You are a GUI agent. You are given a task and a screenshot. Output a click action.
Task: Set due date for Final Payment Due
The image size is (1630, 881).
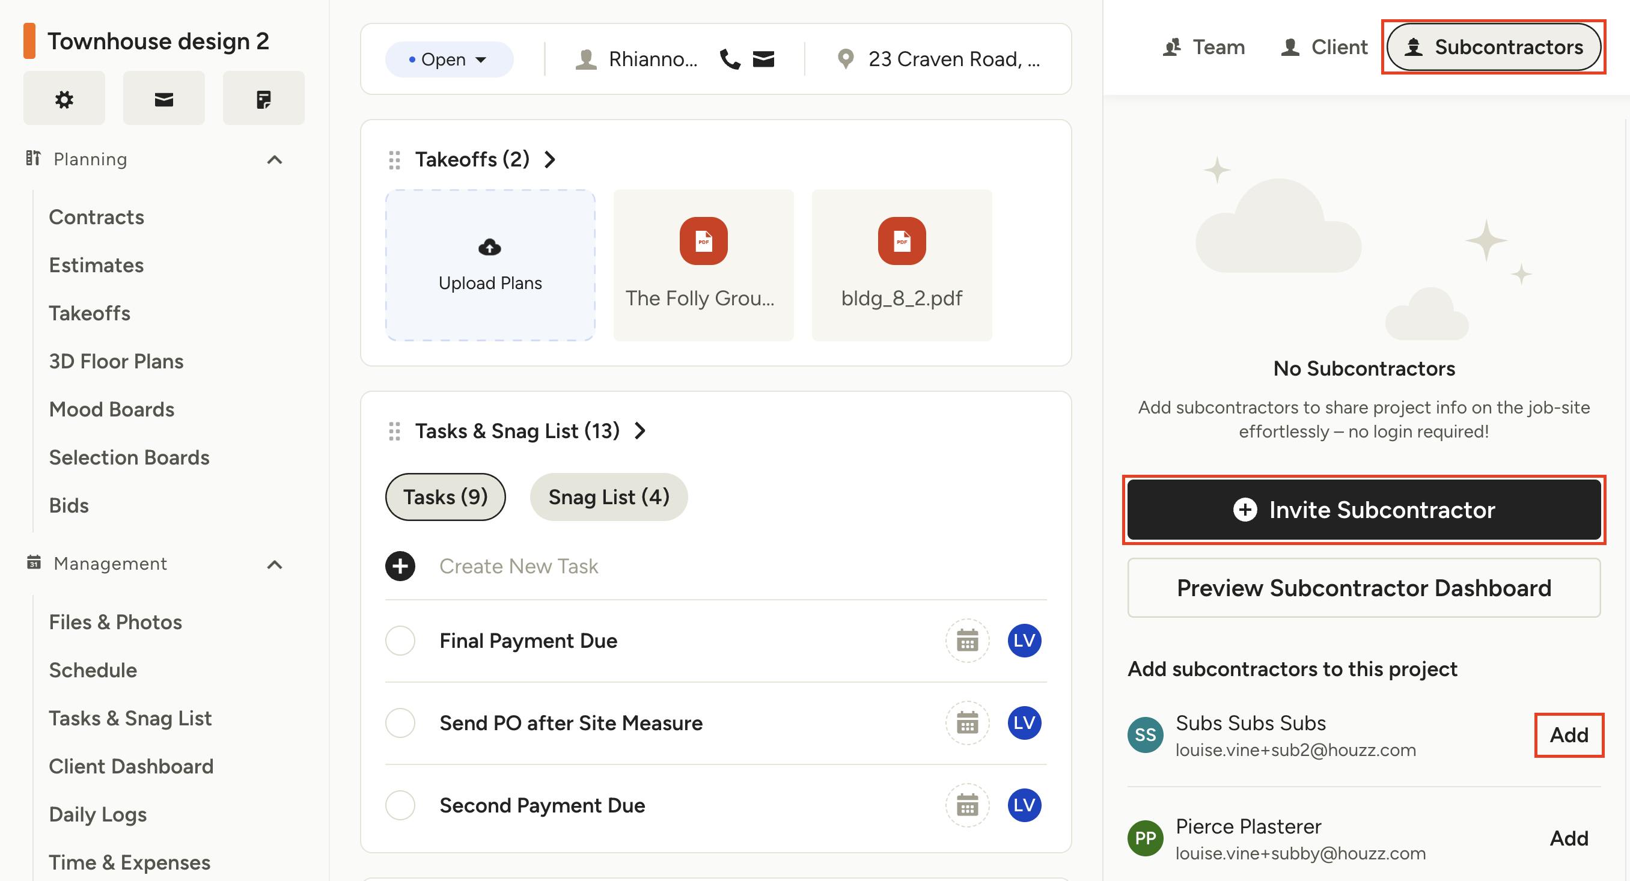coord(967,641)
